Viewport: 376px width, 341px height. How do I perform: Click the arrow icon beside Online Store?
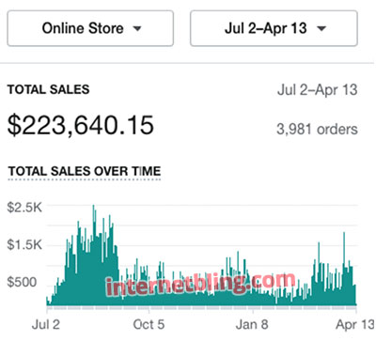137,29
